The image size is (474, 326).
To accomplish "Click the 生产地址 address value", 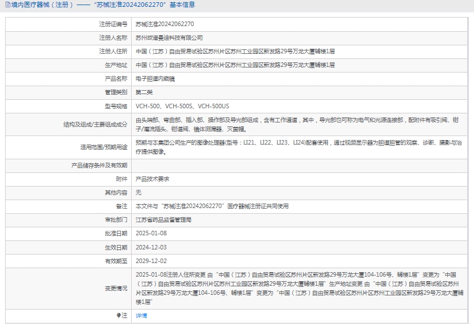I will (x=235, y=65).
